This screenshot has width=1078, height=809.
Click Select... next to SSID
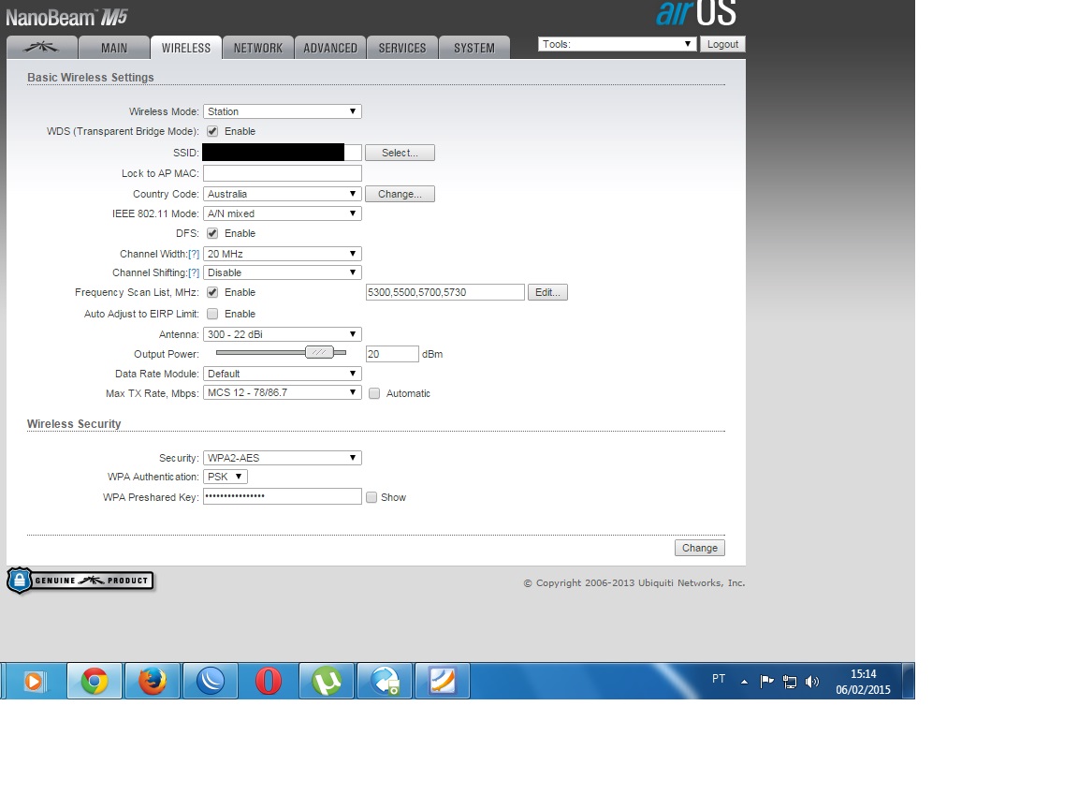pos(400,153)
